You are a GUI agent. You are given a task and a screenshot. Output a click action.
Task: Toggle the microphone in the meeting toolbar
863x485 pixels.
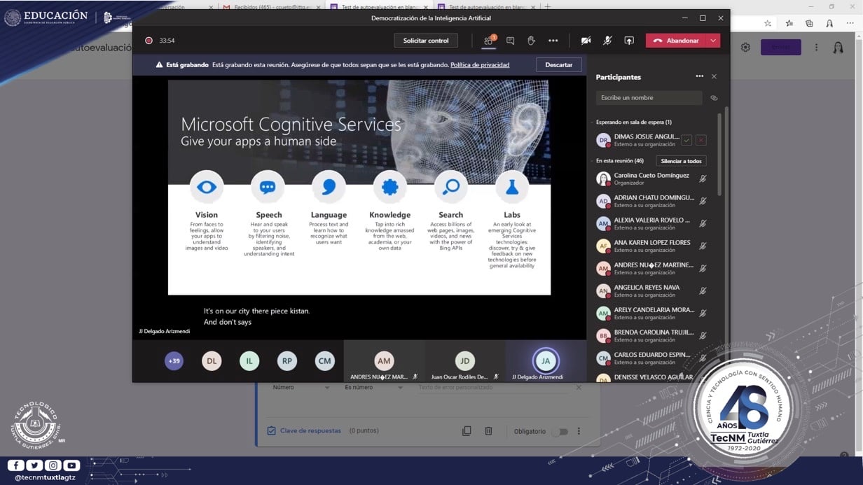(607, 41)
